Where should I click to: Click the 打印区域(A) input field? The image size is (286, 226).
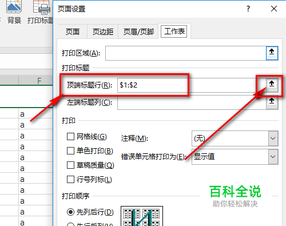coord(186,53)
